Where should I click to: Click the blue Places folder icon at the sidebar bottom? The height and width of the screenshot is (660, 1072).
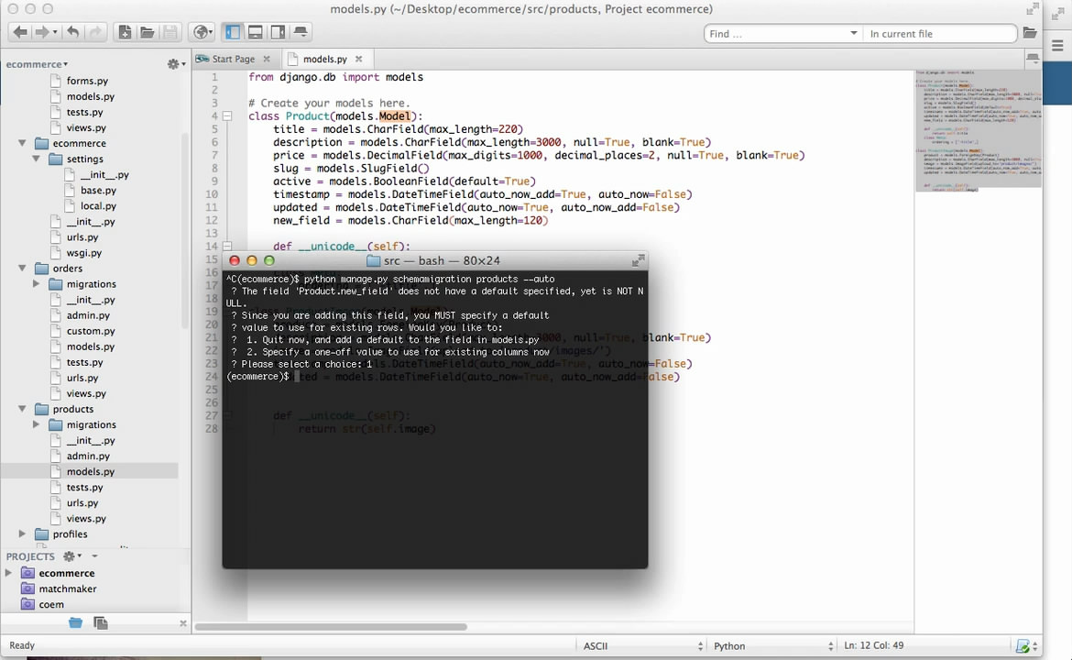click(75, 622)
